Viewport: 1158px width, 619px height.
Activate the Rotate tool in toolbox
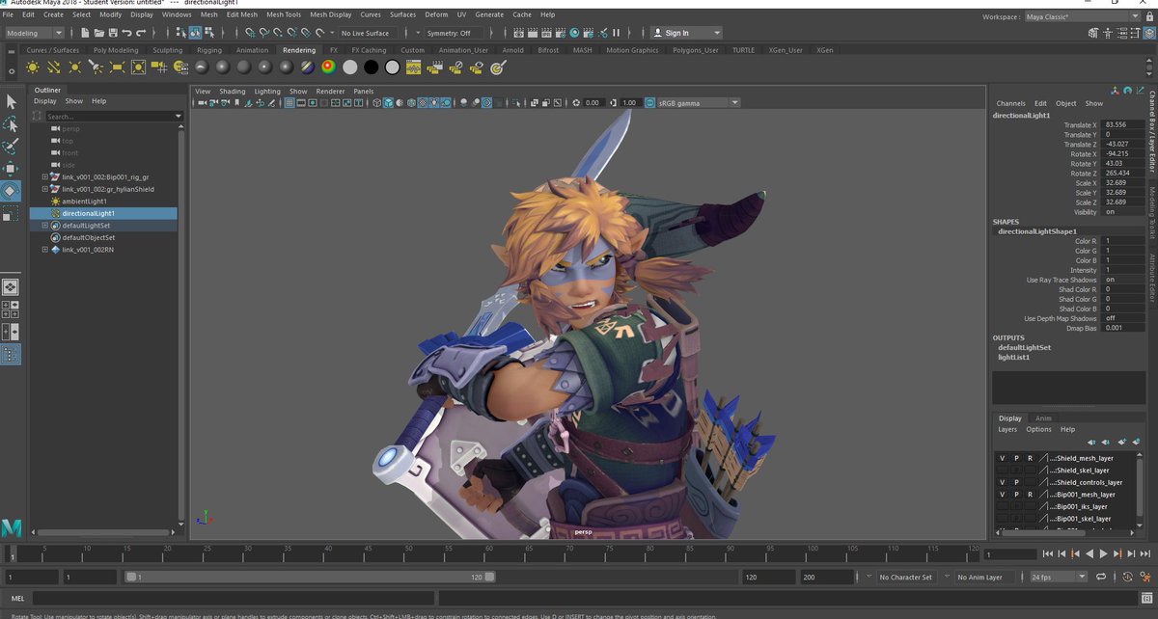[x=11, y=191]
